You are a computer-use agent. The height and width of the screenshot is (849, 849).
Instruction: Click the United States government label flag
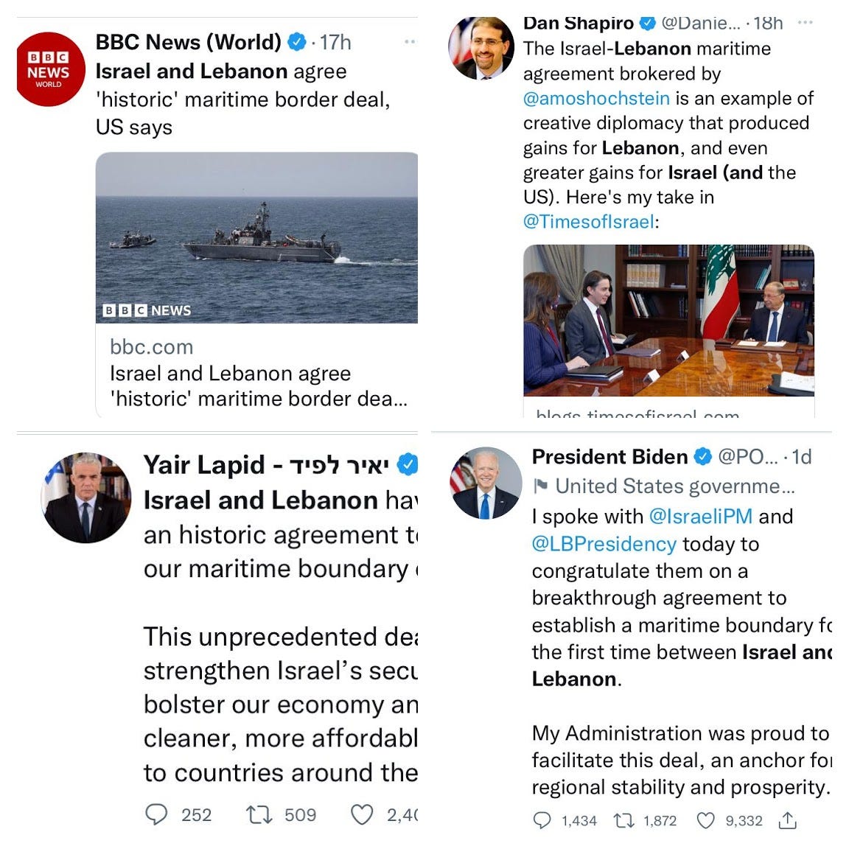tap(540, 486)
